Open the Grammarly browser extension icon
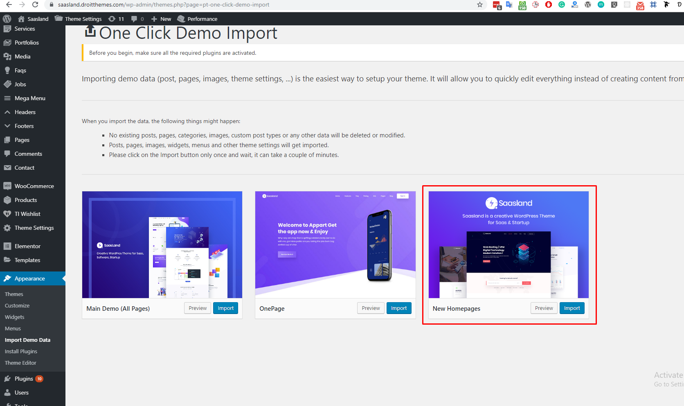The width and height of the screenshot is (684, 406). pyautogui.click(x=562, y=4)
